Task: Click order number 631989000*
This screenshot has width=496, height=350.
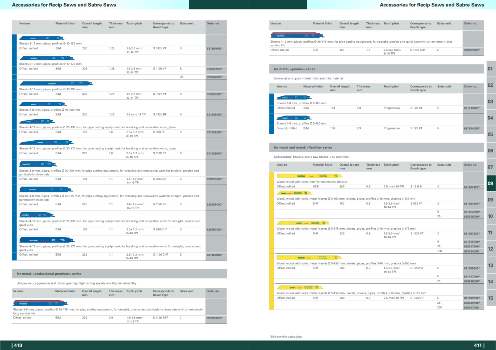Action: pyautogui.click(x=214, y=255)
